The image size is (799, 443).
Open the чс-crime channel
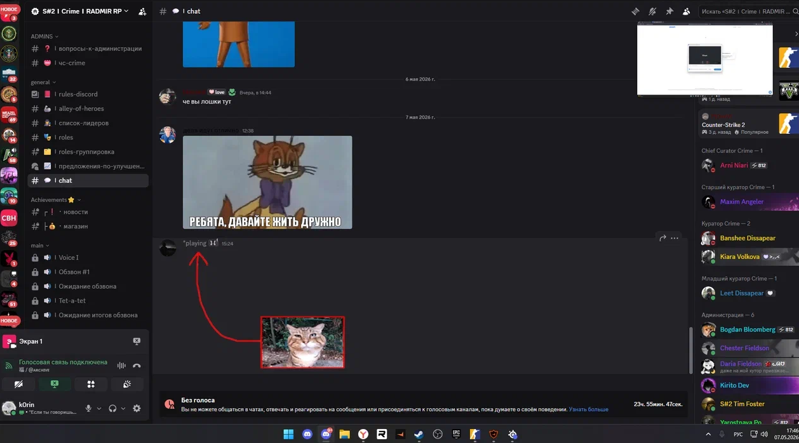(x=88, y=63)
